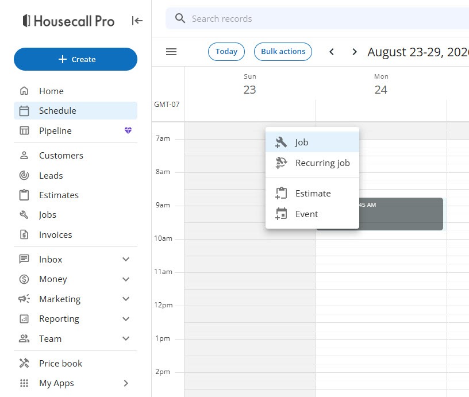Click the Estimates clipboard icon

(x=24, y=195)
